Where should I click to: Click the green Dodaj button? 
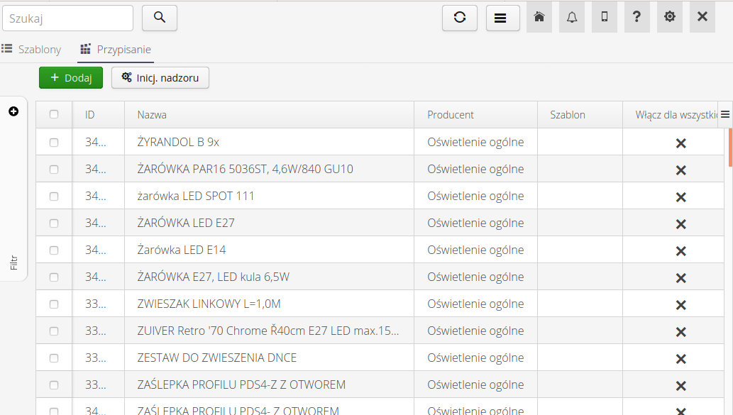click(x=71, y=78)
